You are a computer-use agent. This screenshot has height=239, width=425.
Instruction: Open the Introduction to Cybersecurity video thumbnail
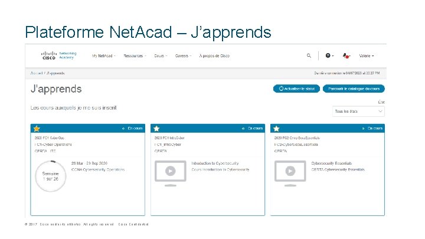click(170, 173)
